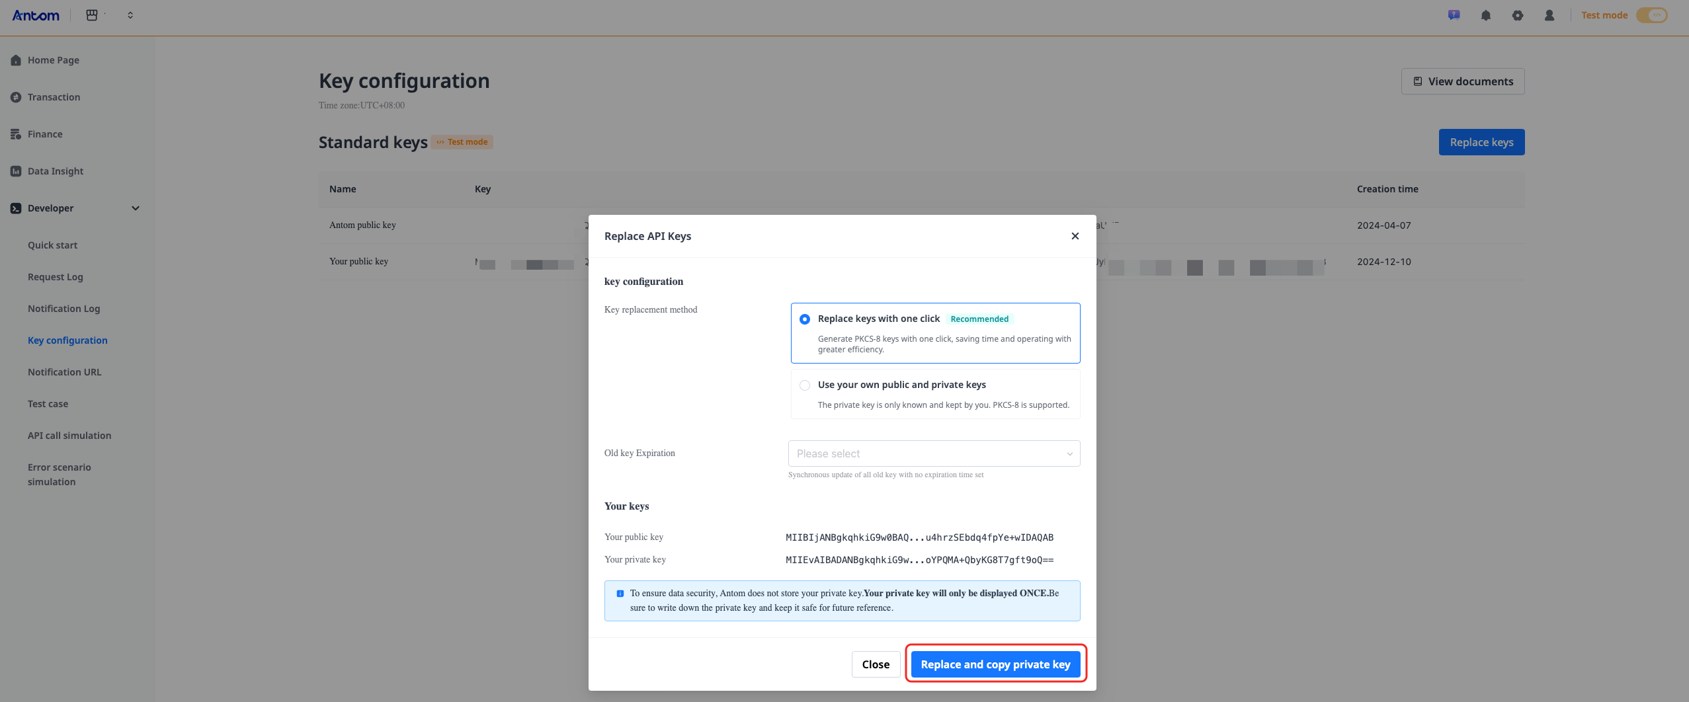Open the help/feedback icon in top bar

click(1453, 15)
